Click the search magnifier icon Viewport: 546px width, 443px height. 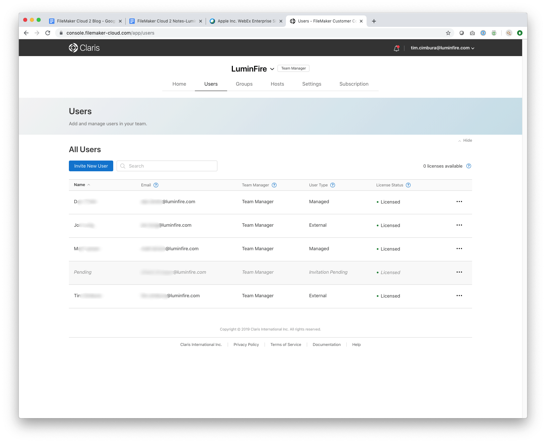click(123, 166)
